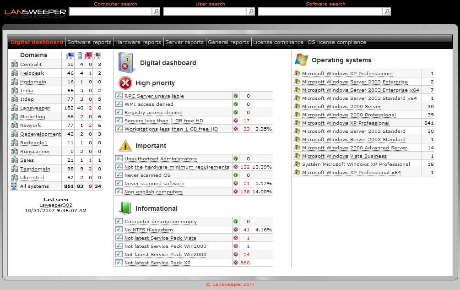Click the User search magnifier icon
The image size is (460, 290).
[251, 11]
